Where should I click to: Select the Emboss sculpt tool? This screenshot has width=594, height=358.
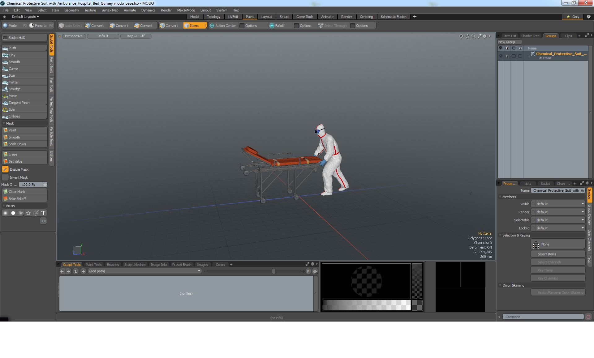tap(14, 116)
